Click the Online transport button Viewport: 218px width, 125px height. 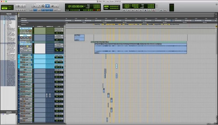click(x=124, y=10)
